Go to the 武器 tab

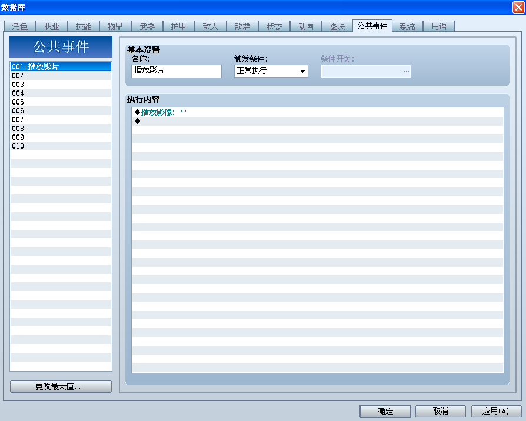pyautogui.click(x=147, y=26)
